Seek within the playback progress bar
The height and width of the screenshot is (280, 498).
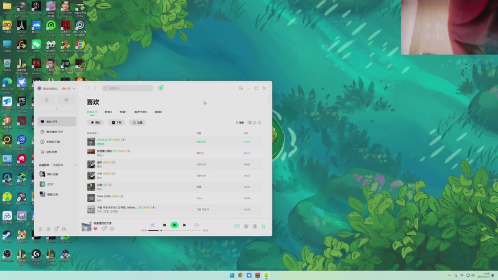[x=174, y=230]
